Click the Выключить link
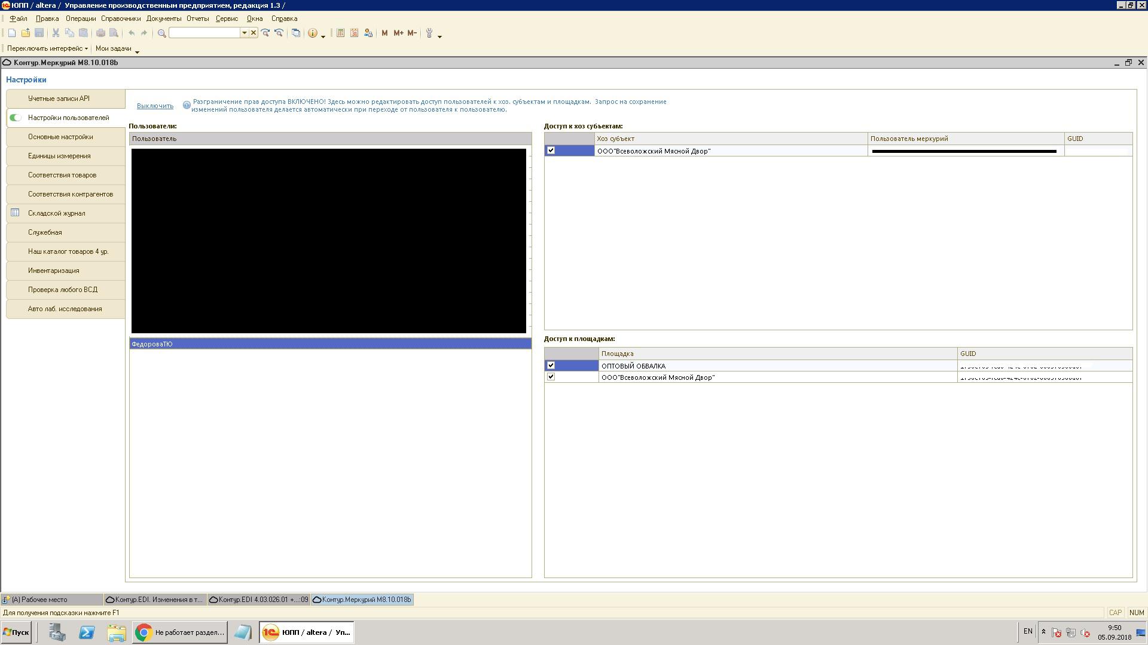The height and width of the screenshot is (645, 1148). 155,106
